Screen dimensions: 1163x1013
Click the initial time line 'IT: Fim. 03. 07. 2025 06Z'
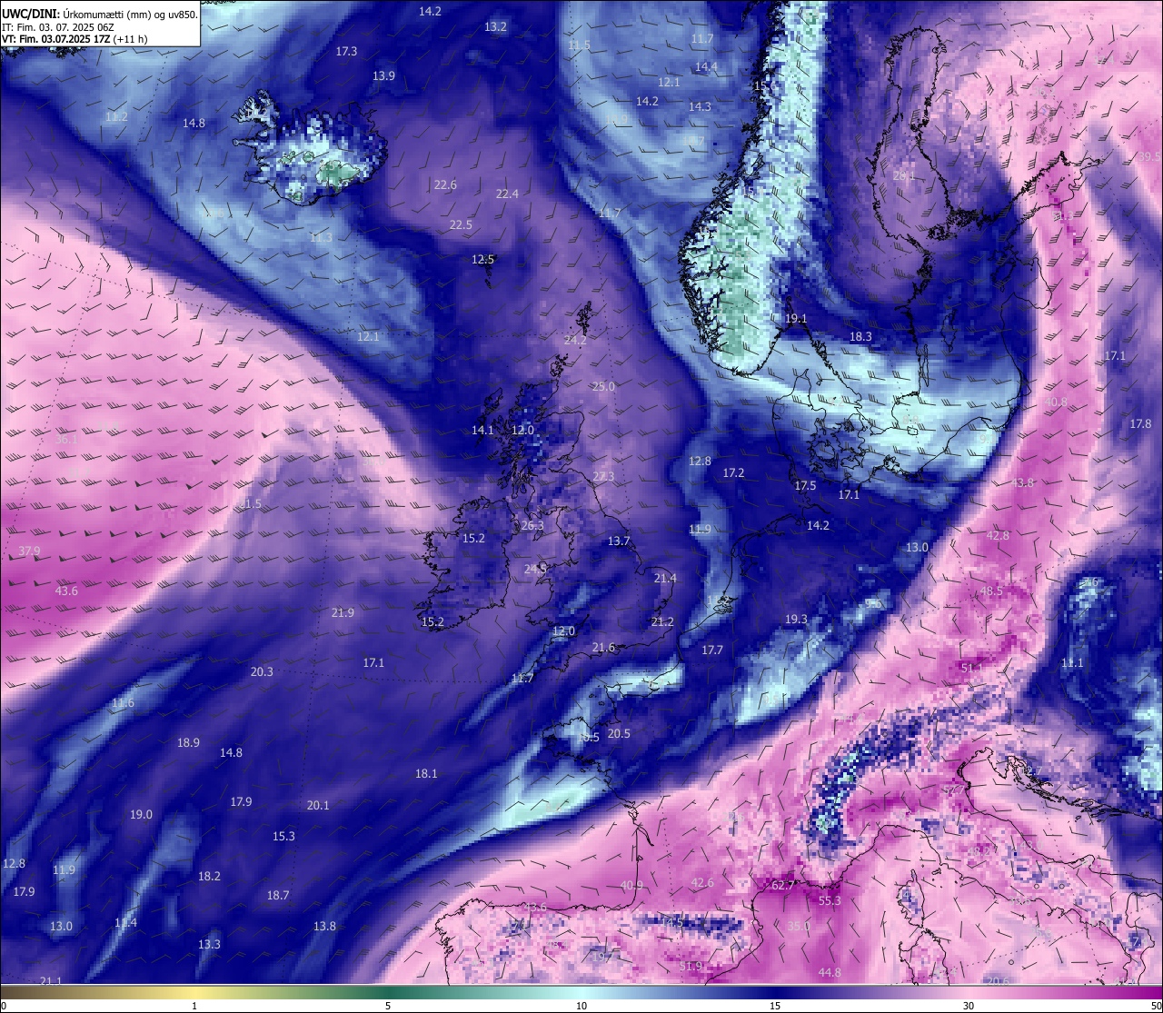[x=57, y=27]
